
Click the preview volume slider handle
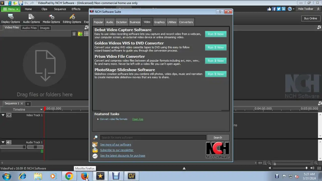tap(306, 168)
